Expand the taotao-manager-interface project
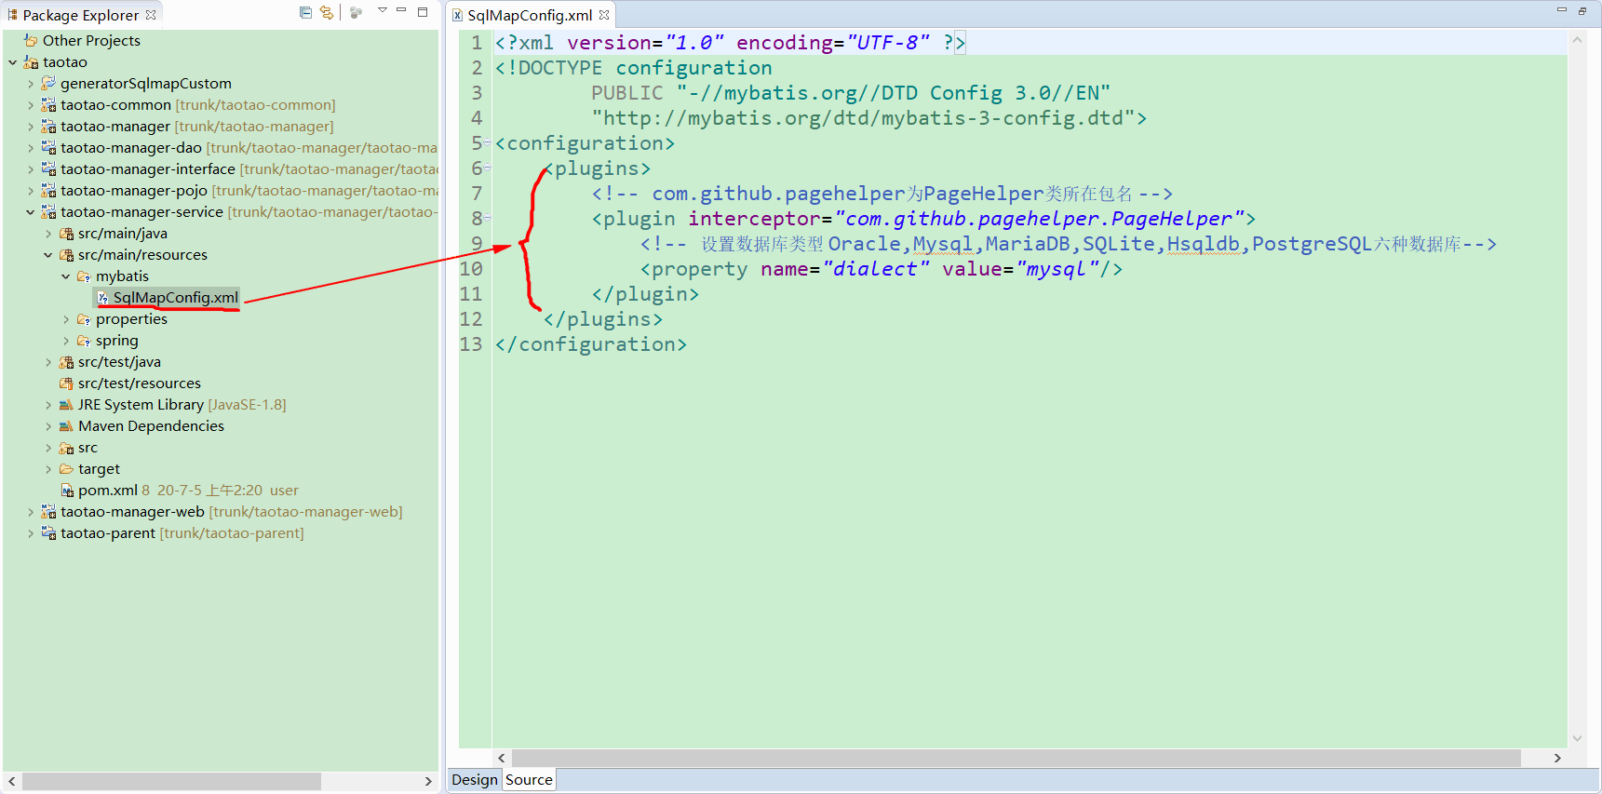1602x794 pixels. [30, 169]
